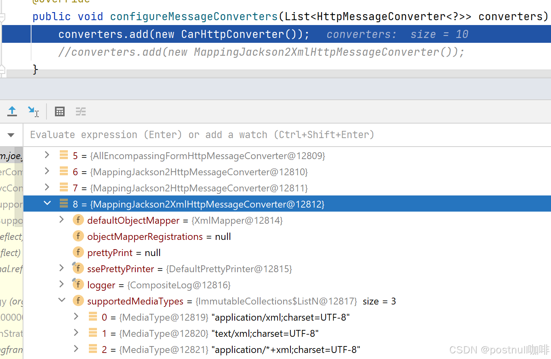
Task: Click the field icon beside defaultObjectMapper
Action: coord(78,220)
